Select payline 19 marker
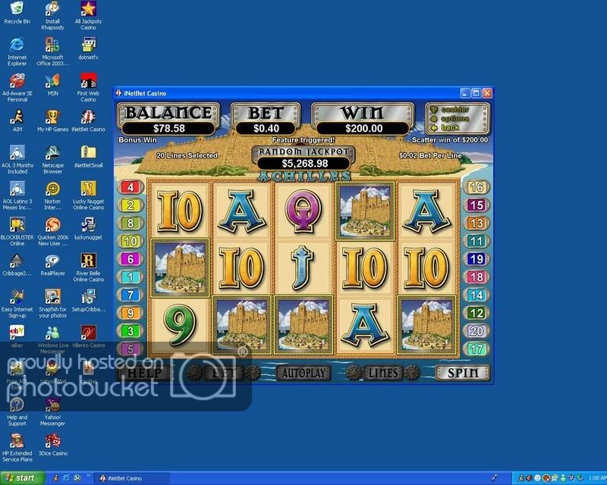Viewport: 607px width, 485px height. coord(476,258)
